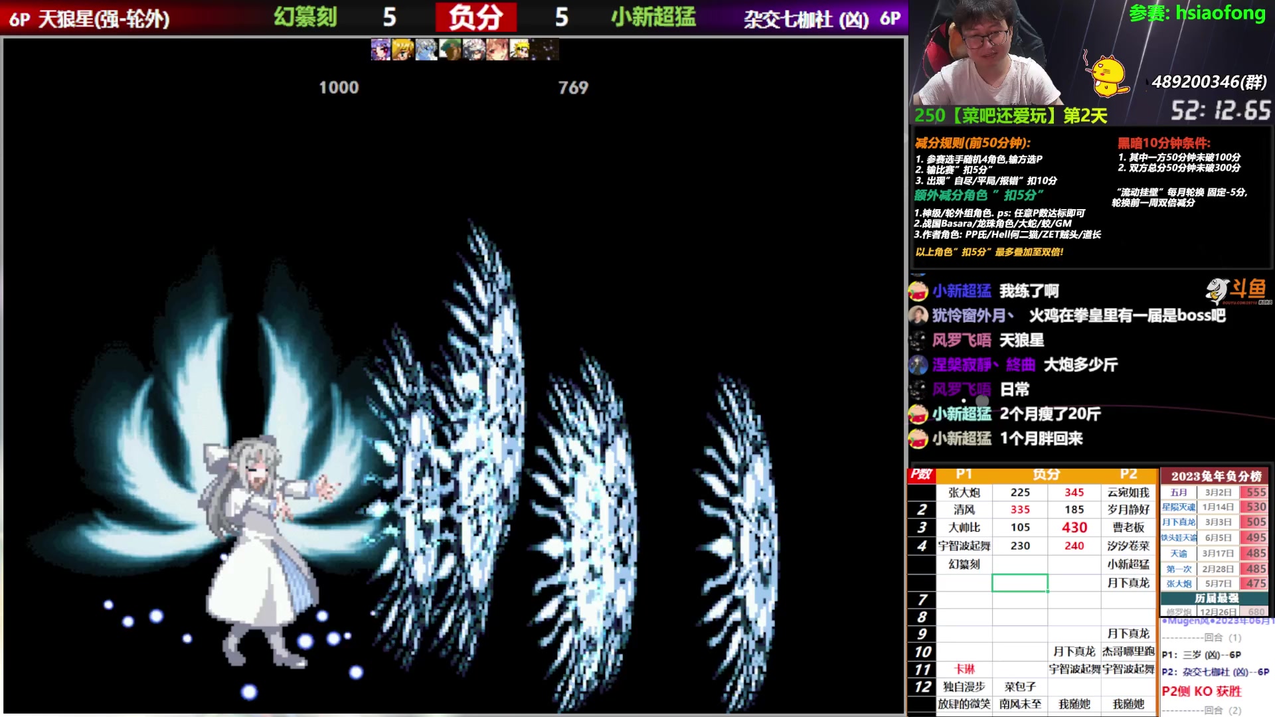
Task: Click the life value 1000 in game
Action: coord(339,88)
